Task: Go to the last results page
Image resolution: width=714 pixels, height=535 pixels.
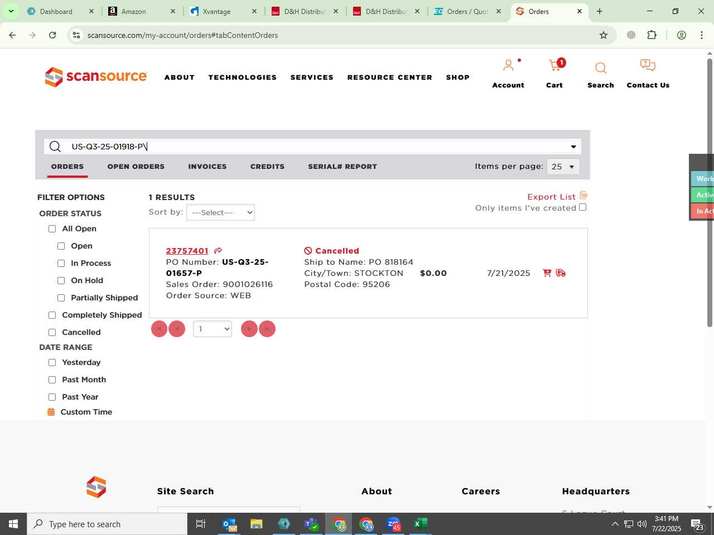Action: pyautogui.click(x=267, y=329)
